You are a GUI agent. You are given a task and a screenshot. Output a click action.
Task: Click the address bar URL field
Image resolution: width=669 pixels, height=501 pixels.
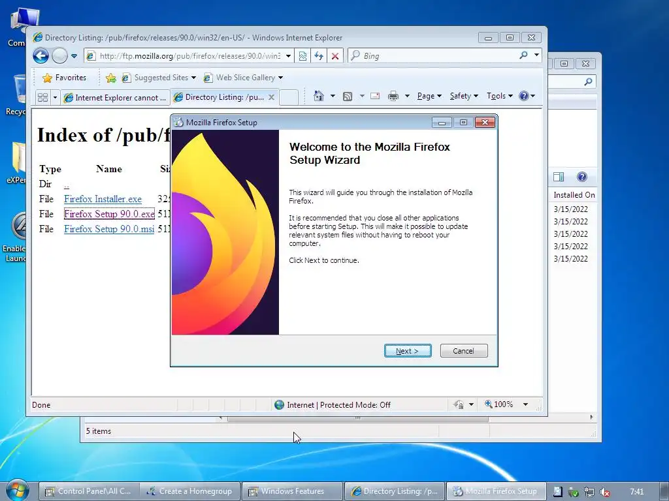pyautogui.click(x=189, y=56)
